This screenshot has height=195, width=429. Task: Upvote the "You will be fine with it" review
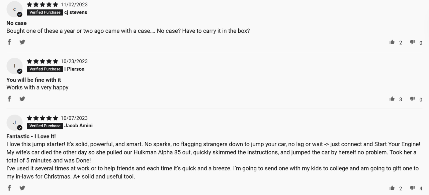(x=392, y=99)
